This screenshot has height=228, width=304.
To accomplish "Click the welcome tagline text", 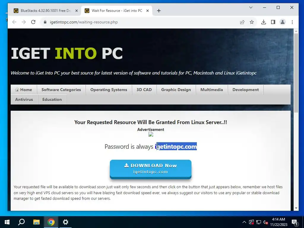I will 134,73.
